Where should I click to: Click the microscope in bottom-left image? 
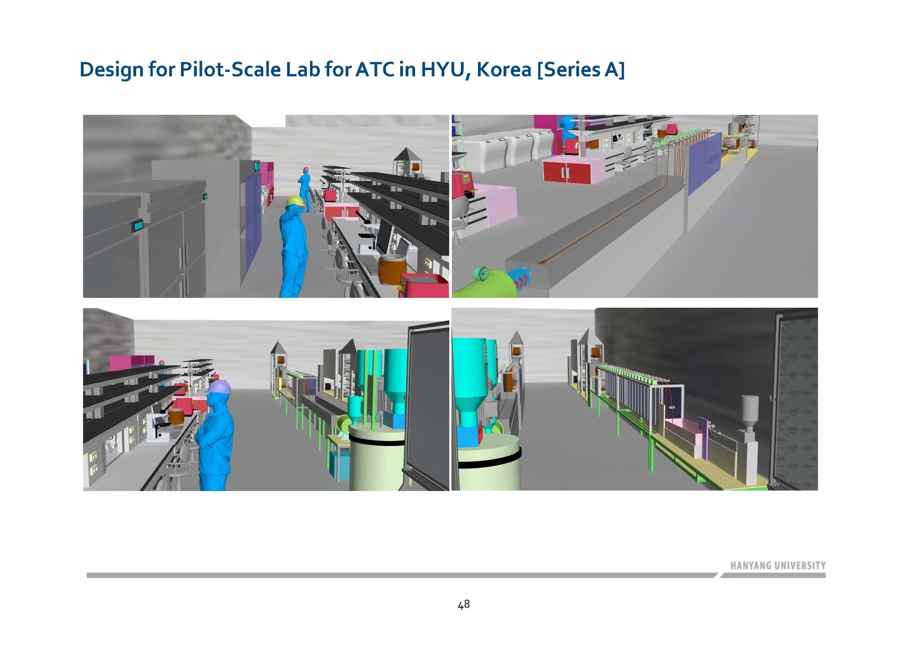click(x=159, y=424)
